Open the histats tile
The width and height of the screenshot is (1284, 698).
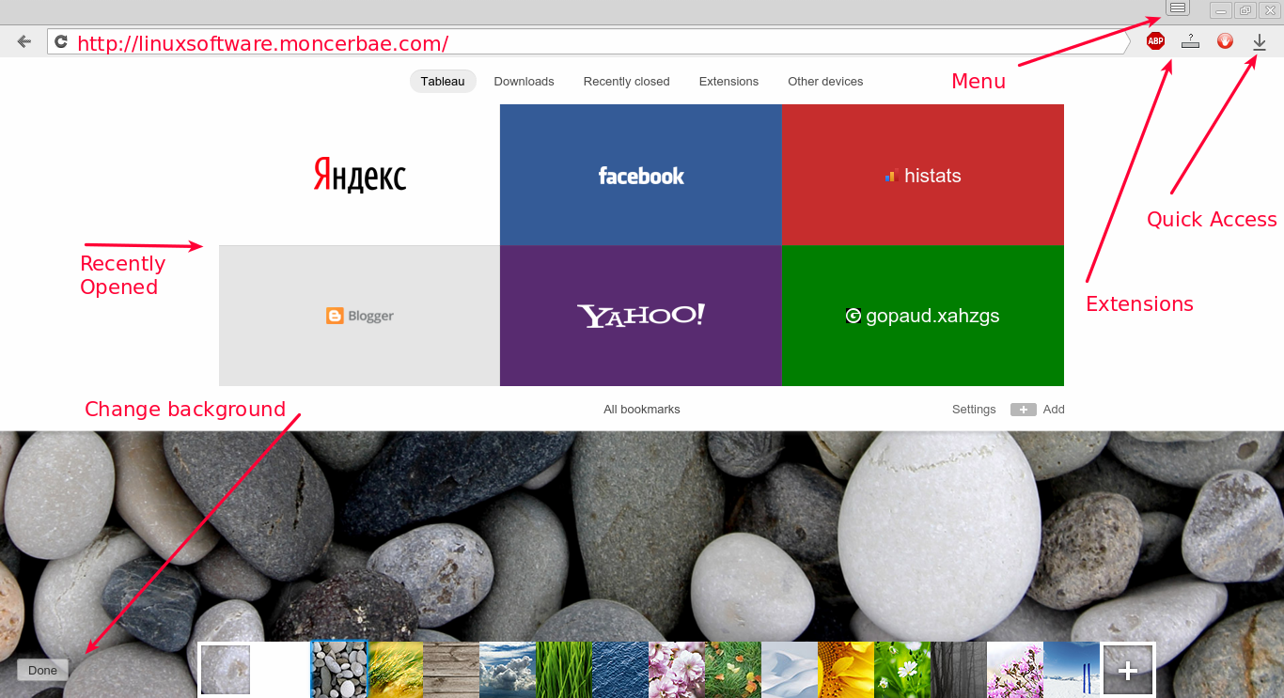click(x=922, y=175)
